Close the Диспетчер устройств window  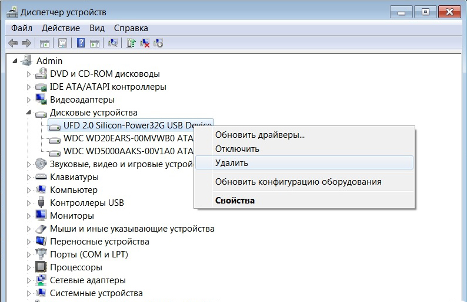449,12
